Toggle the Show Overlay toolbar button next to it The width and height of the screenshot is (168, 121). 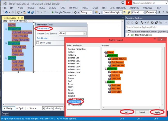(x=129, y=12)
